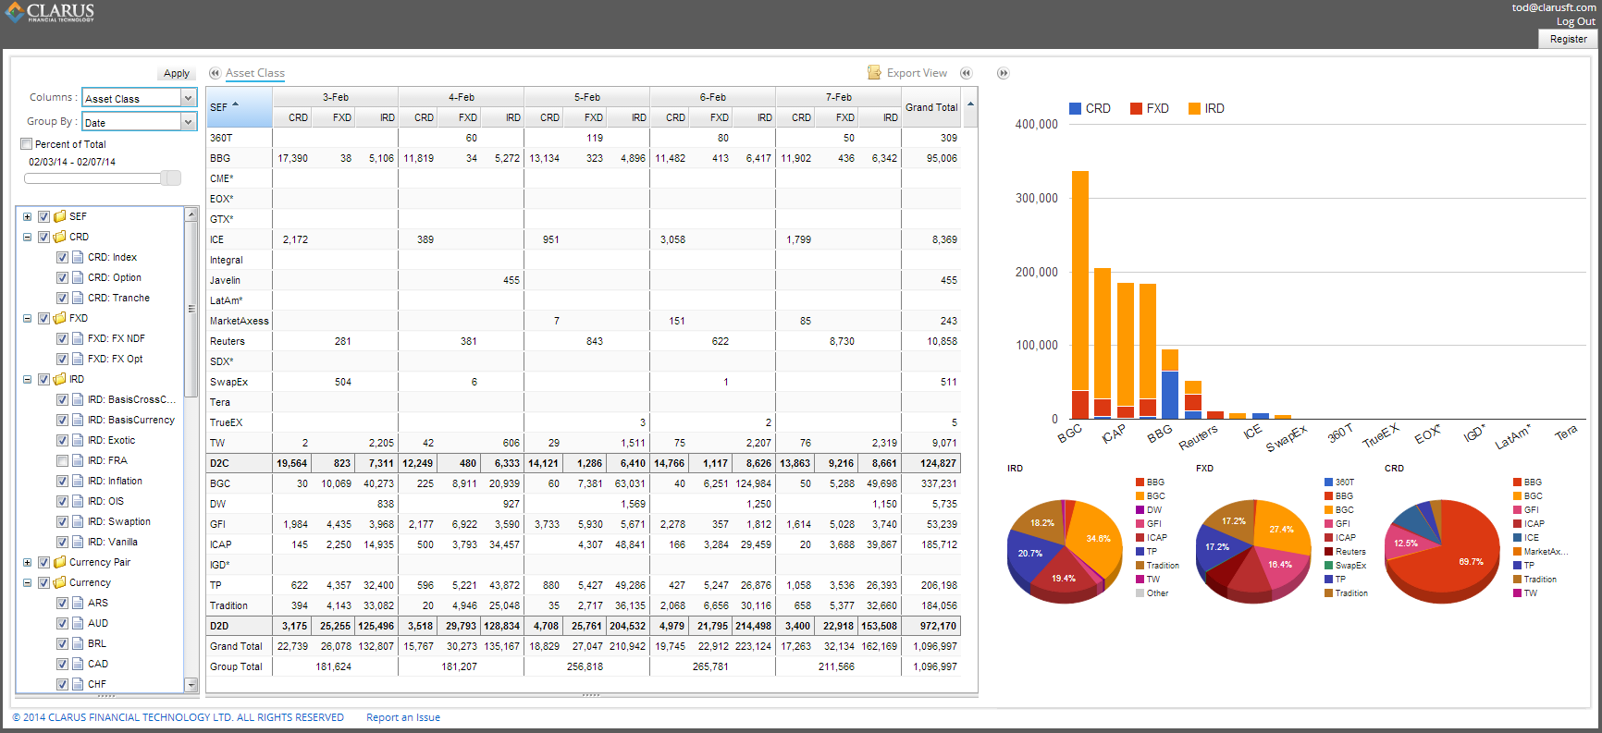Click document icon of IRD: Swaption
The width and height of the screenshot is (1602, 733).
click(79, 521)
